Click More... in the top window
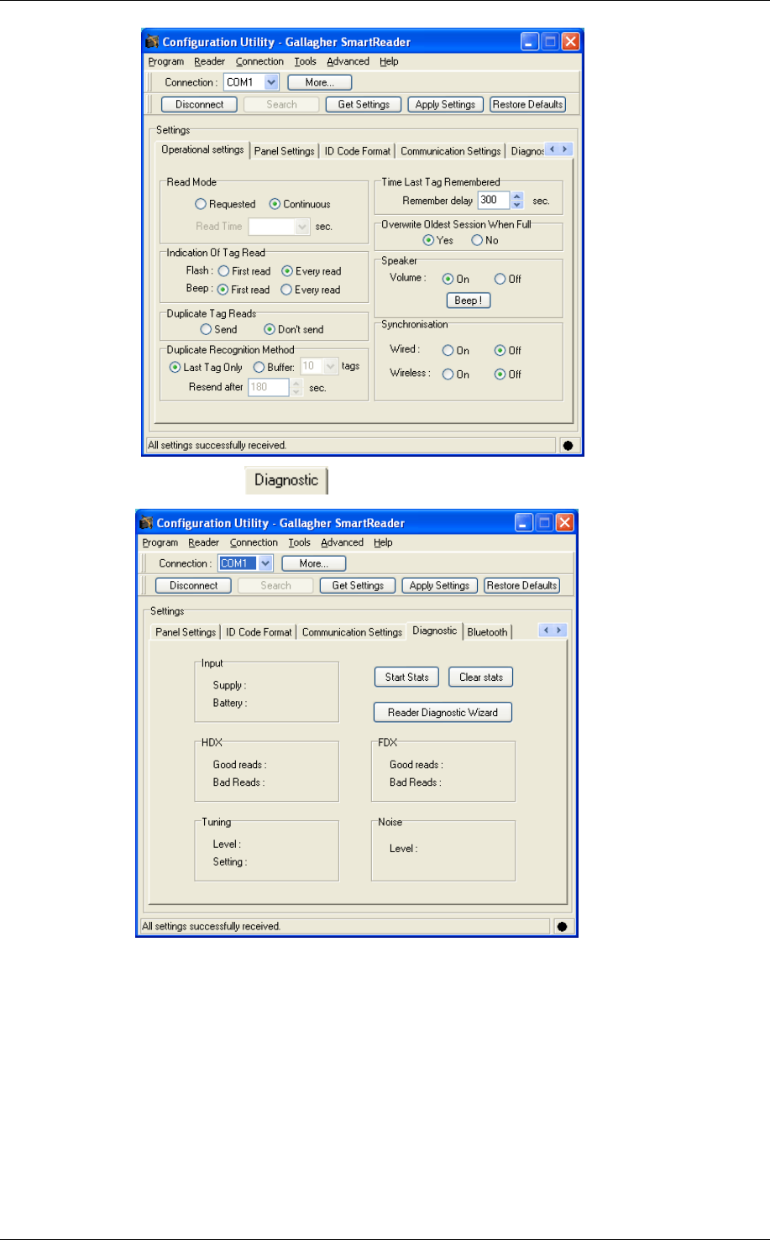770x1240 pixels. click(320, 82)
